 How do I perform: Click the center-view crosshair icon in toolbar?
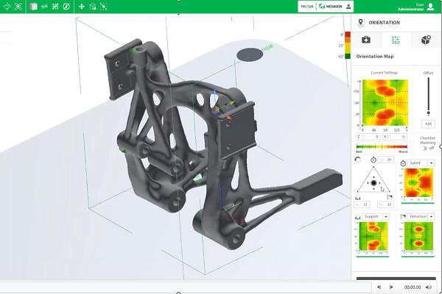click(x=7, y=7)
